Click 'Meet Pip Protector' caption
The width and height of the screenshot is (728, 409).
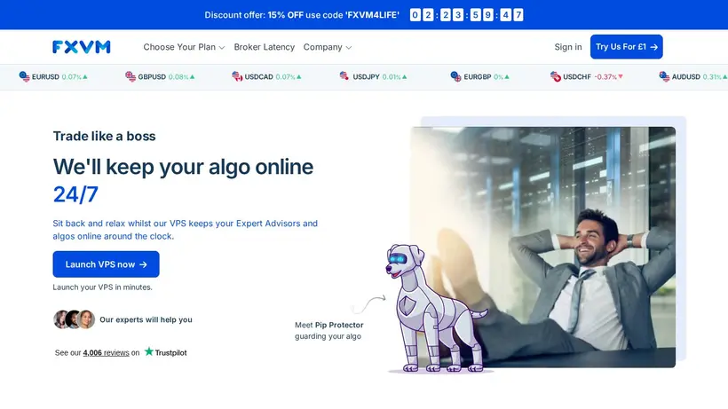pyautogui.click(x=329, y=325)
